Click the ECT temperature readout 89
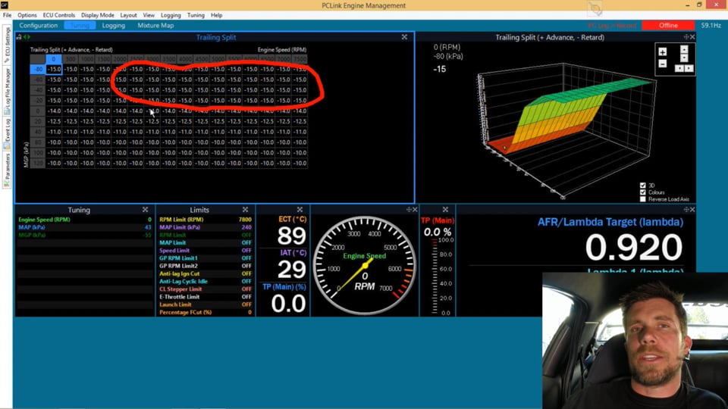This screenshot has width=728, height=409. pos(291,236)
